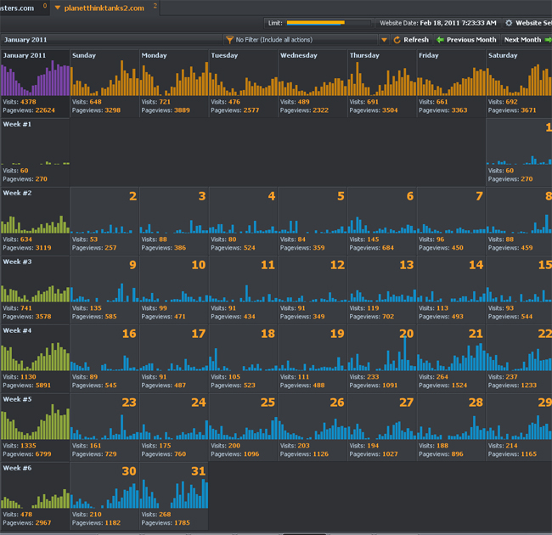
Task: Open day 18 calendar cell
Action: (x=243, y=358)
